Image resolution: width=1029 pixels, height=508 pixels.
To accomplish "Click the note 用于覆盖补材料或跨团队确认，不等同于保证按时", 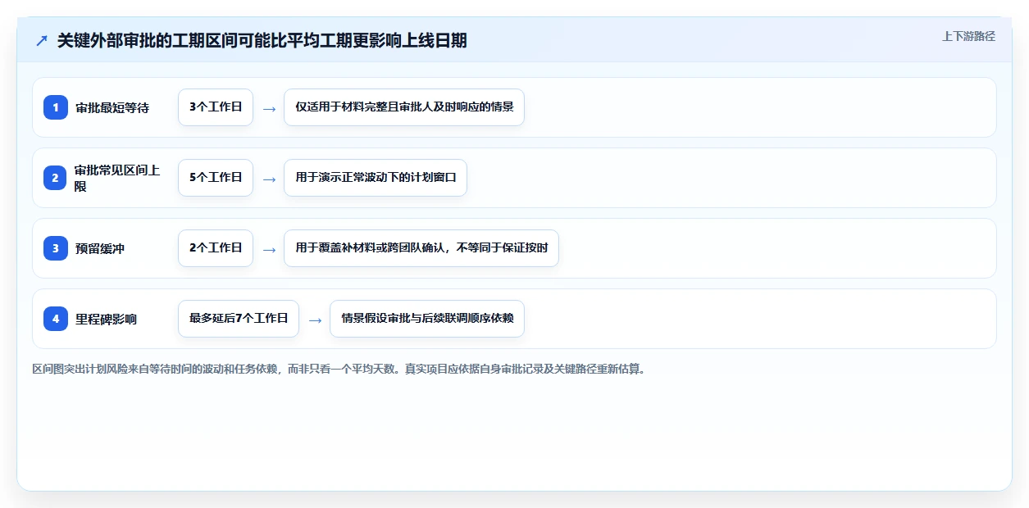I will (x=421, y=248).
